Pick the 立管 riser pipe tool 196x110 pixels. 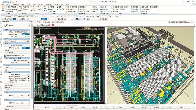pyautogui.click(x=59, y=7)
